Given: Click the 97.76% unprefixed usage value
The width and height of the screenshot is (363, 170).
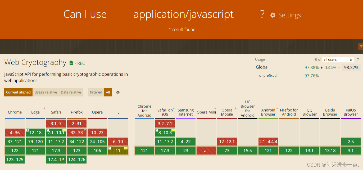Looking at the screenshot, I should pos(312,76).
